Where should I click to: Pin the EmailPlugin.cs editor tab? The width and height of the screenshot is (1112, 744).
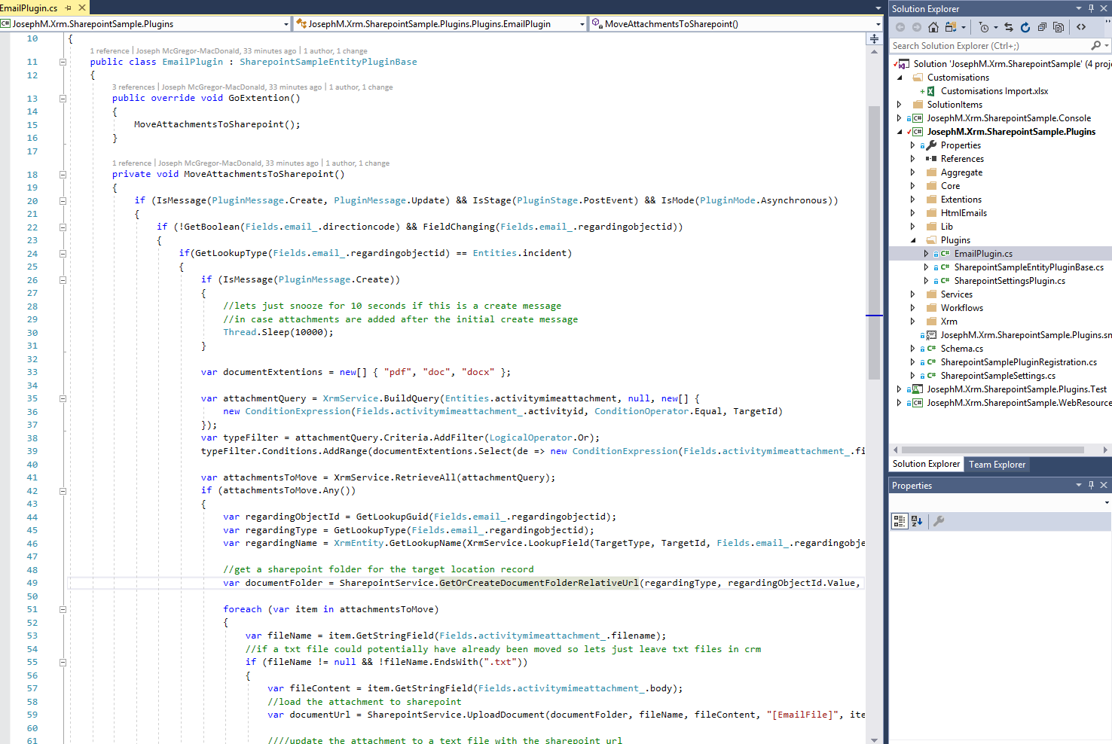point(69,8)
